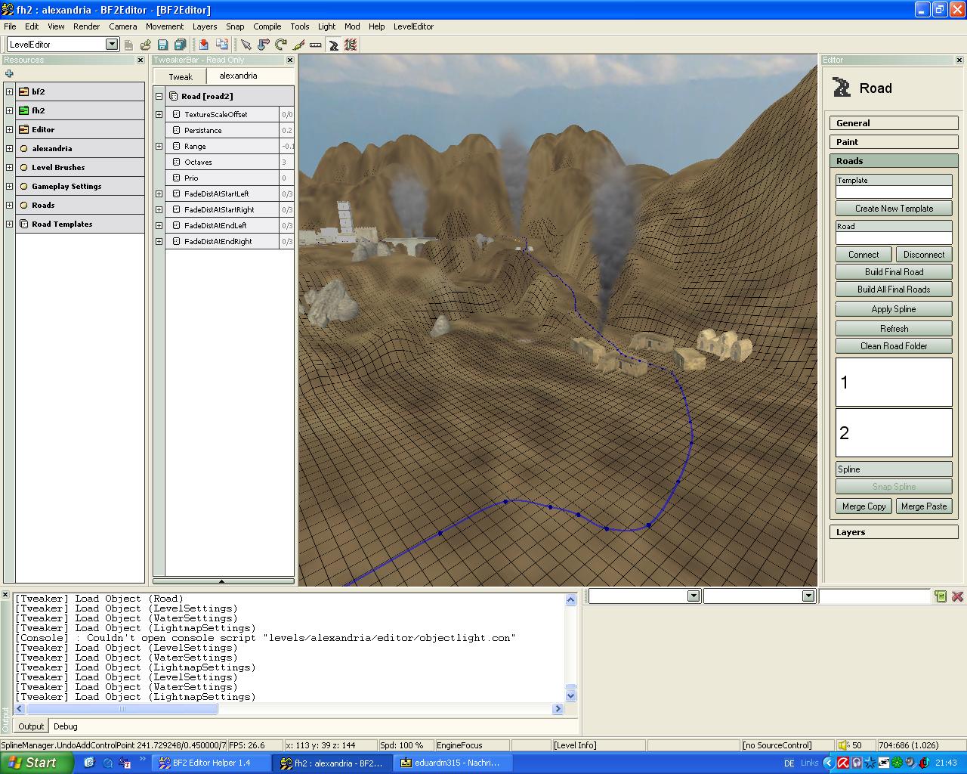Click the Template input field
The height and width of the screenshot is (774, 967).
[894, 193]
